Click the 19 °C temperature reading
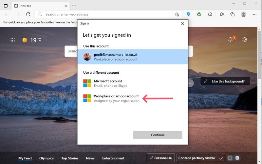 (35, 40)
